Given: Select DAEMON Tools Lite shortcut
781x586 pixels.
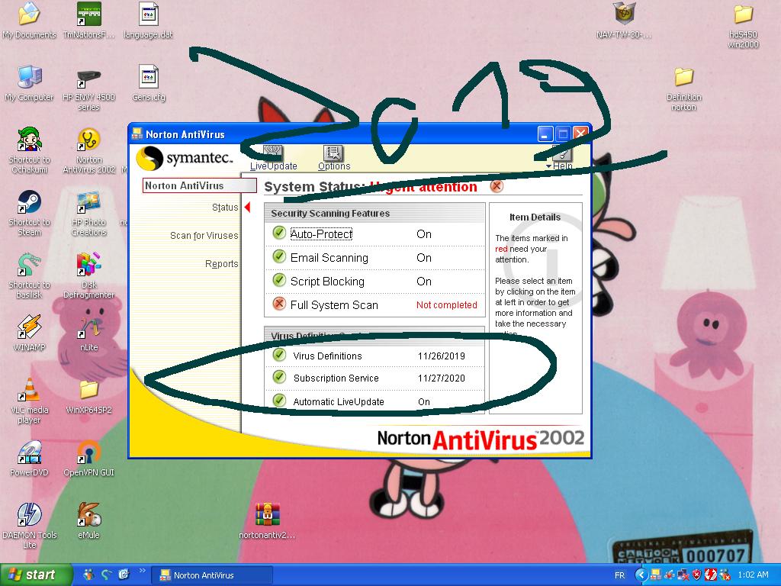Looking at the screenshot, I should (29, 526).
